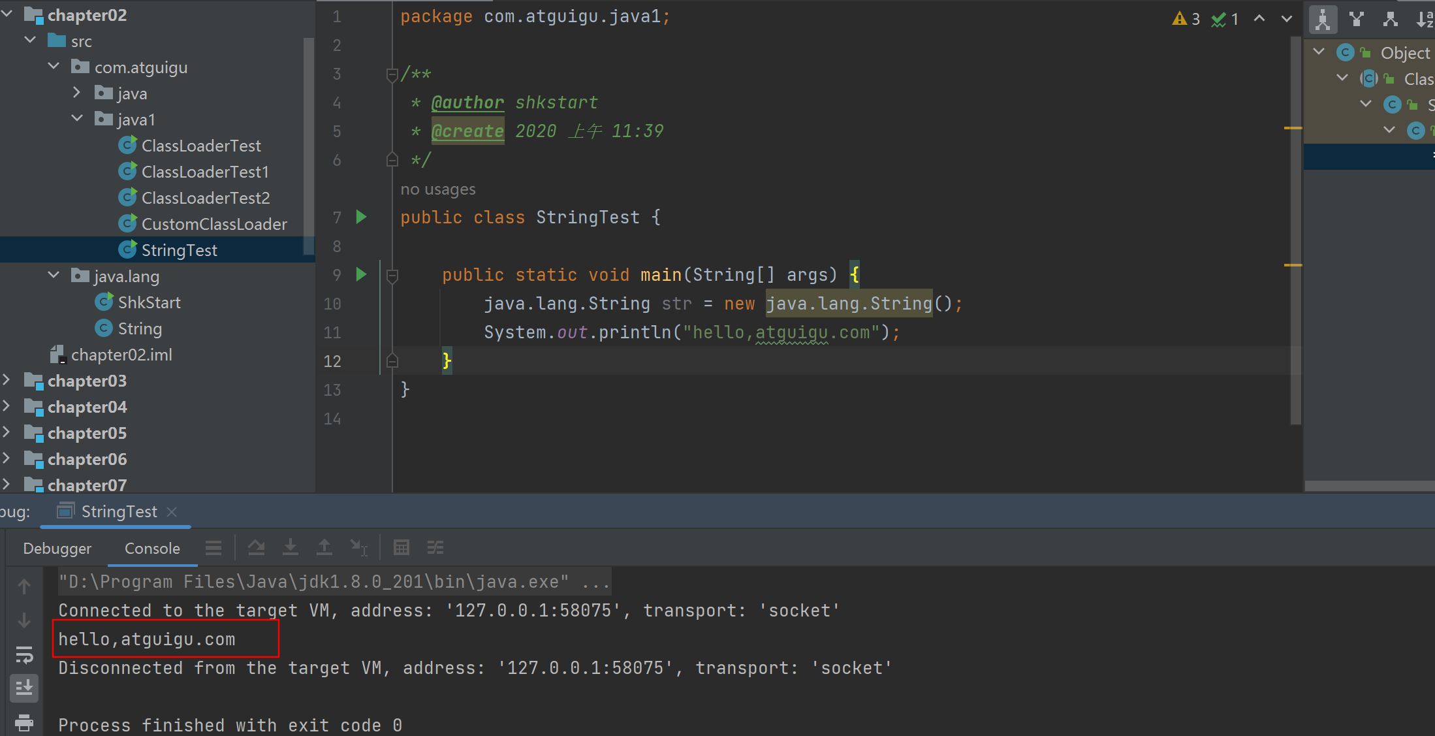Go to next highlighted error arrow
1435x736 pixels.
[x=1286, y=19]
